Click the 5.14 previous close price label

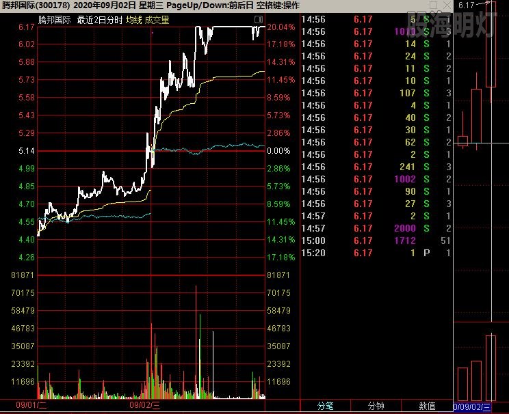27,151
